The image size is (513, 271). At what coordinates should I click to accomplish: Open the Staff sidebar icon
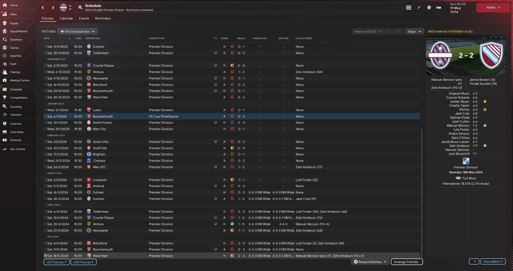[x=4, y=64]
